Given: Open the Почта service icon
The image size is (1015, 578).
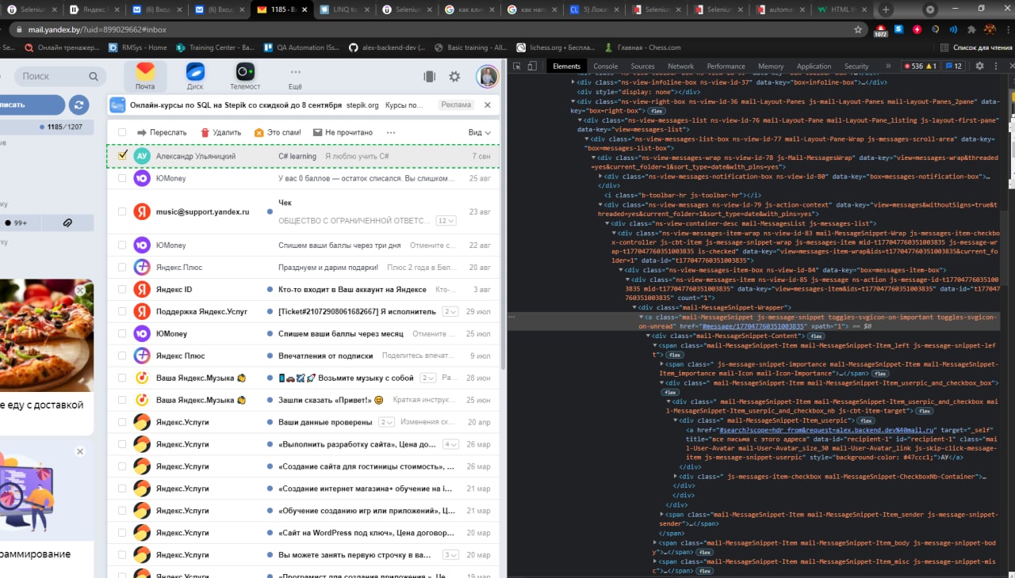Looking at the screenshot, I should 145,76.
